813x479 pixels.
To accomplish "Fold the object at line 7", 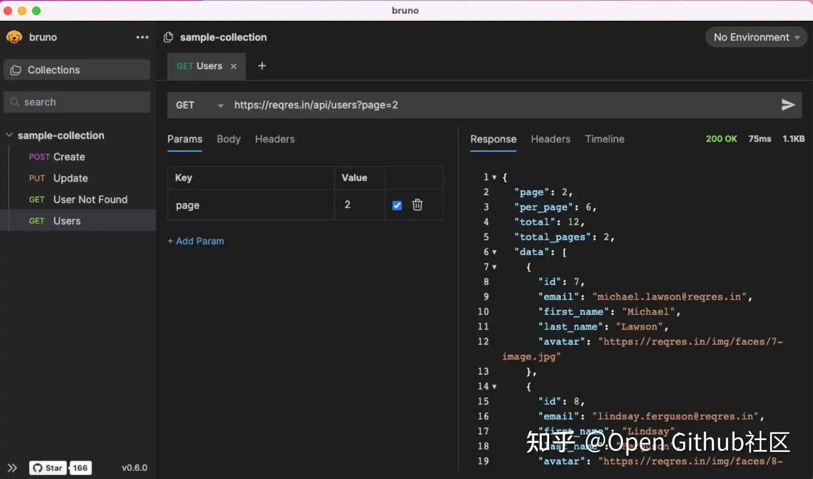I will (x=494, y=267).
